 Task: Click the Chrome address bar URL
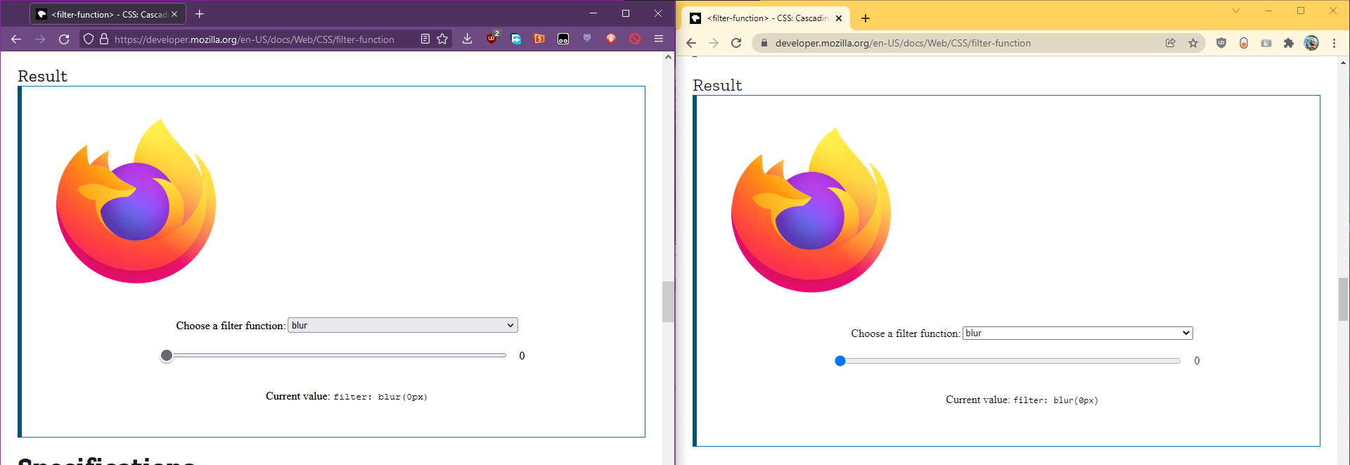[903, 43]
